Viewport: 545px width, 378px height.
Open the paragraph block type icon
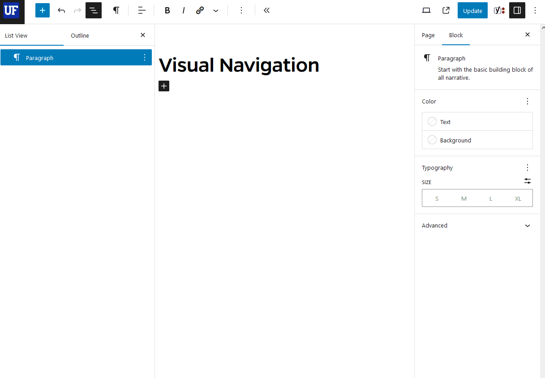[x=116, y=10]
